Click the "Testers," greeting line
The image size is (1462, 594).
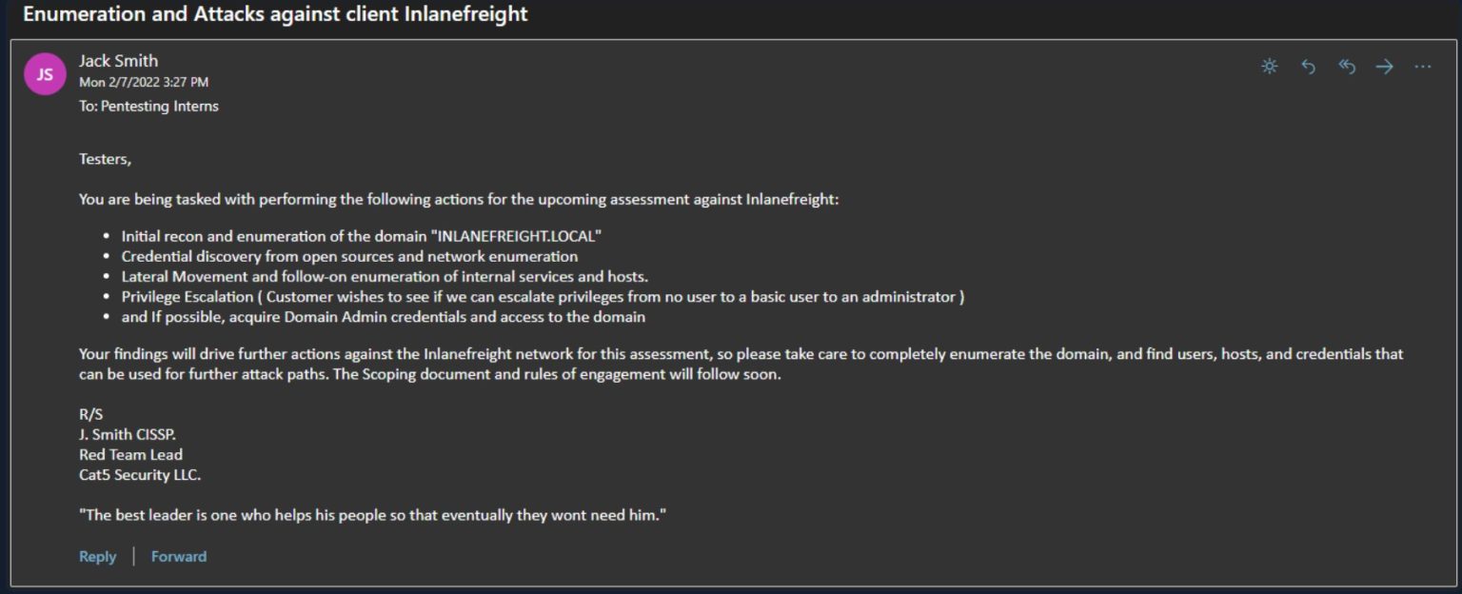coord(105,159)
